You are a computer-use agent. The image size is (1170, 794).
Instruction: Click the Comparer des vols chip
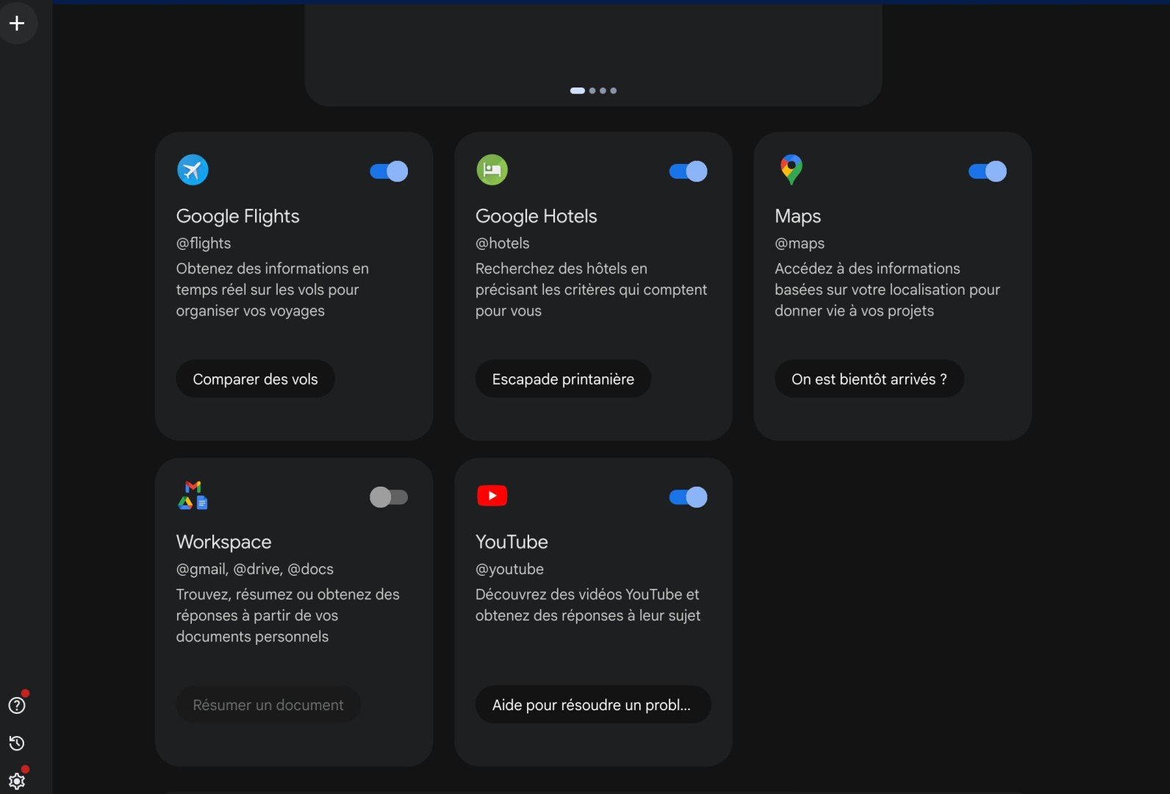pyautogui.click(x=255, y=379)
